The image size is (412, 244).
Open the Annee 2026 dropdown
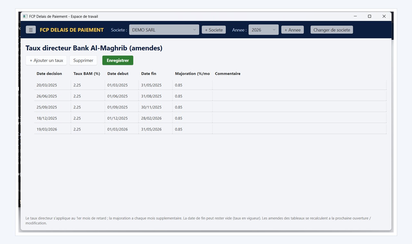(263, 30)
